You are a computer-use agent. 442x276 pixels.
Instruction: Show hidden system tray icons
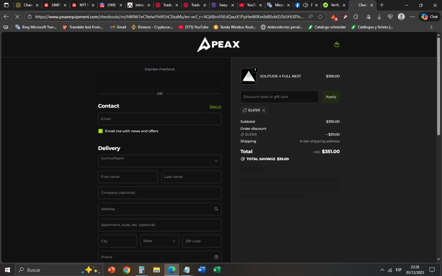pyautogui.click(x=382, y=270)
